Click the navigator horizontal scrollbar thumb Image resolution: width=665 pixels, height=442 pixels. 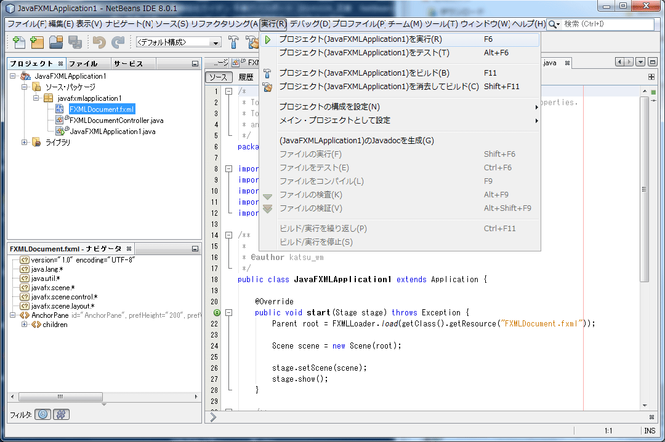point(60,397)
